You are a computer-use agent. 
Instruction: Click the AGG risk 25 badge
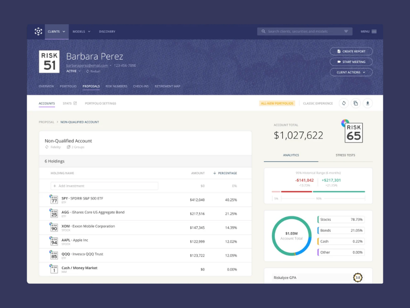pos(54,213)
